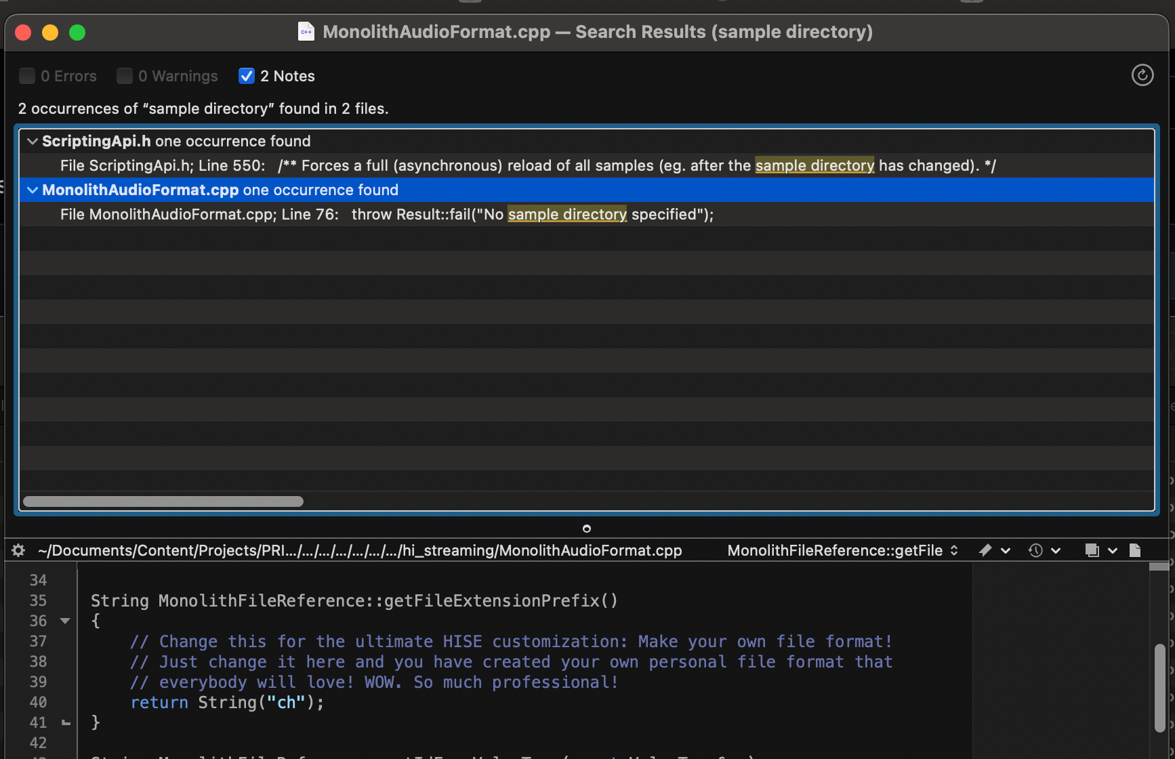
Task: Click the MonolithAudioFormat.cpp file path
Action: pos(360,550)
